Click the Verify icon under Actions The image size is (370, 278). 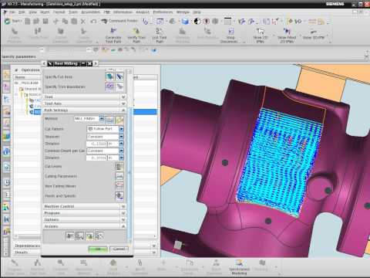coord(89,236)
